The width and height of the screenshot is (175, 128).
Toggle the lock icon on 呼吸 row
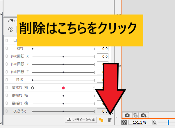pyautogui.click(x=7, y=80)
